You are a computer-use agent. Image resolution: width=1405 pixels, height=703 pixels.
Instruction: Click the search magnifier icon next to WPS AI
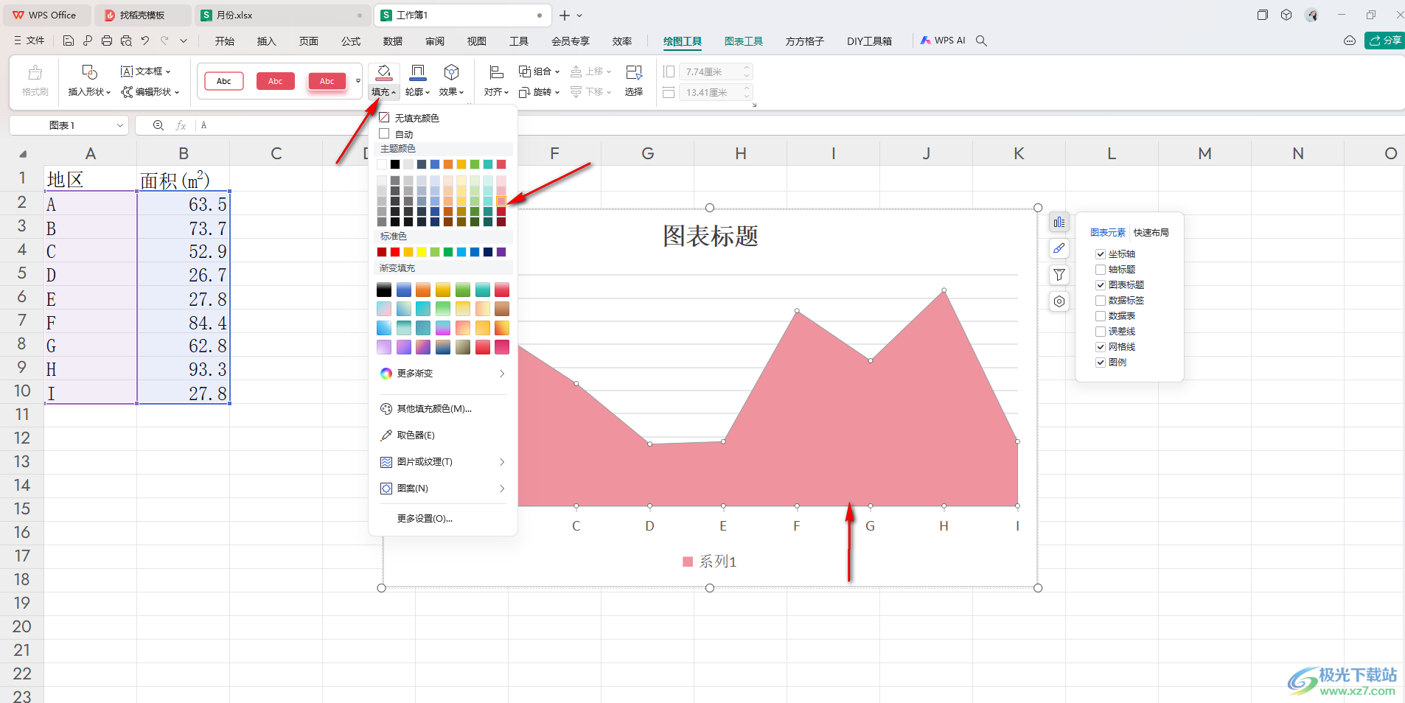[x=982, y=41]
